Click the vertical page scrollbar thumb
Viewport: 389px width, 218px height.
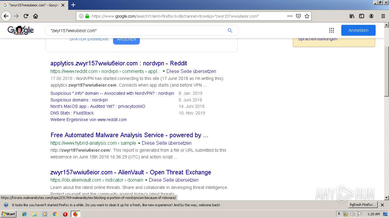coord(387,72)
